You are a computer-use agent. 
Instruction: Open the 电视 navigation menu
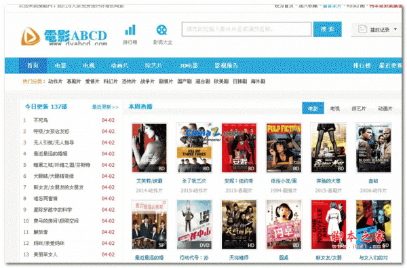88,65
